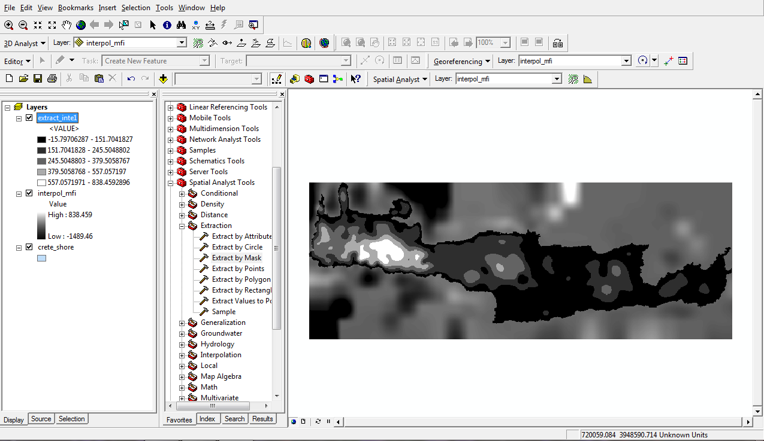This screenshot has height=441, width=764.
Task: Pick the Select Elements arrow tool
Action: tap(152, 25)
